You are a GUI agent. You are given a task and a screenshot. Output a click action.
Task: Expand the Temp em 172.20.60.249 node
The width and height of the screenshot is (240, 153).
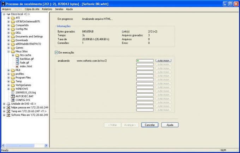coord(4,111)
